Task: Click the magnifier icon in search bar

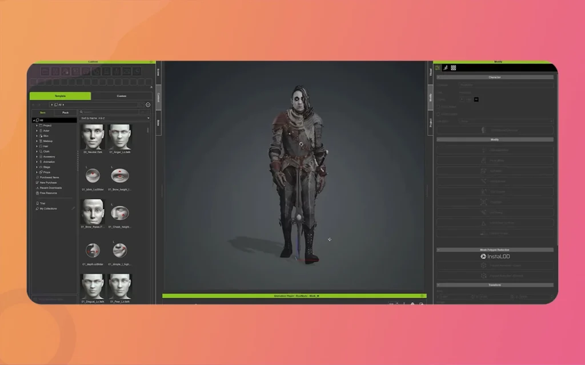Action: click(82, 112)
